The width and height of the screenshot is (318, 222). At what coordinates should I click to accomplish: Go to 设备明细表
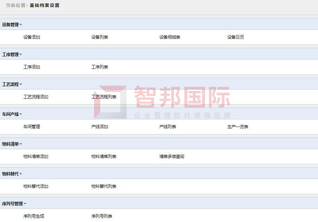tap(169, 37)
